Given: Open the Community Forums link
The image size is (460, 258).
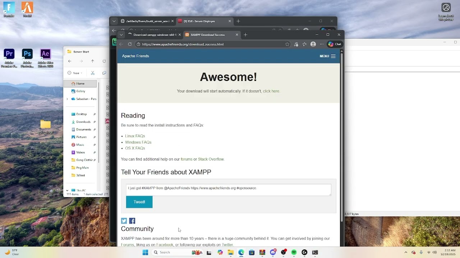Looking at the screenshot, I should (x=128, y=245).
